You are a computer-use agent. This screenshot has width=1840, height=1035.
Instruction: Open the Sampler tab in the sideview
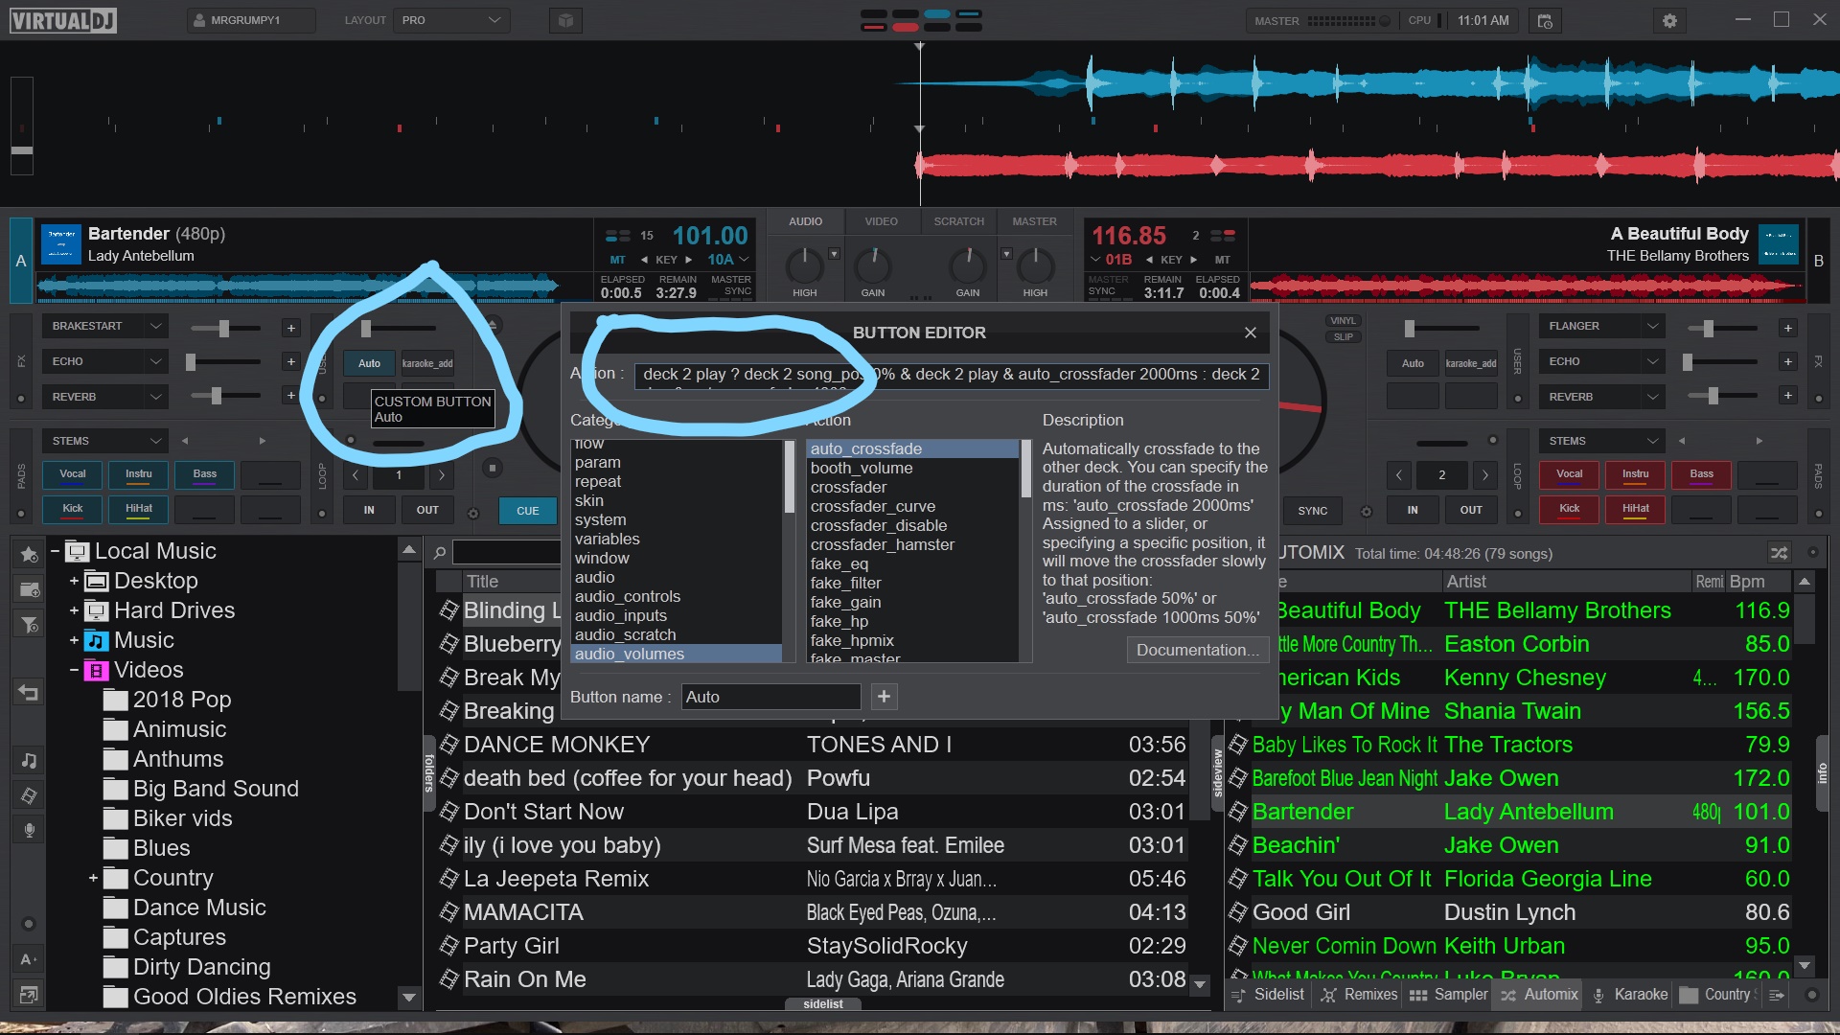coord(1449,995)
